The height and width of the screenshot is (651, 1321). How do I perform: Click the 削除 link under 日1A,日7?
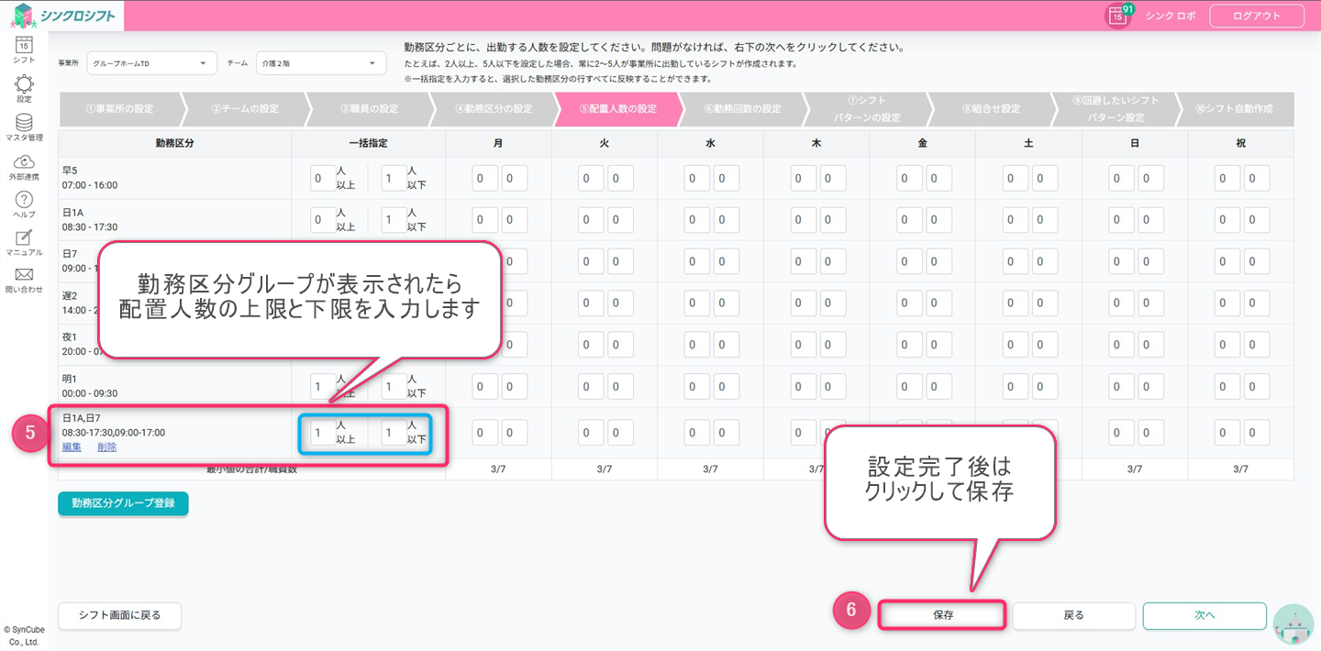coord(106,447)
